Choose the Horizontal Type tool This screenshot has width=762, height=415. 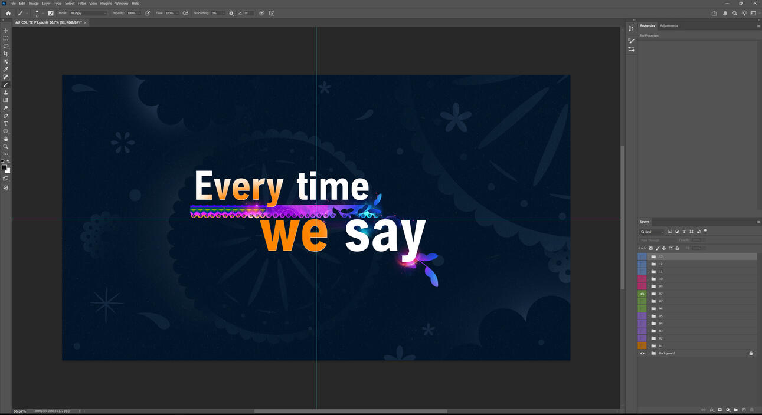click(6, 123)
